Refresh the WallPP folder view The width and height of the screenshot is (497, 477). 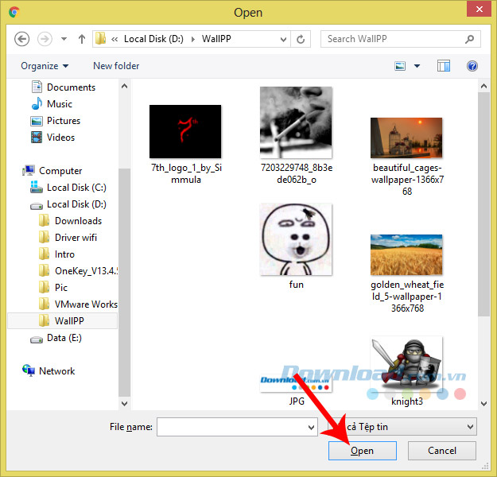301,38
